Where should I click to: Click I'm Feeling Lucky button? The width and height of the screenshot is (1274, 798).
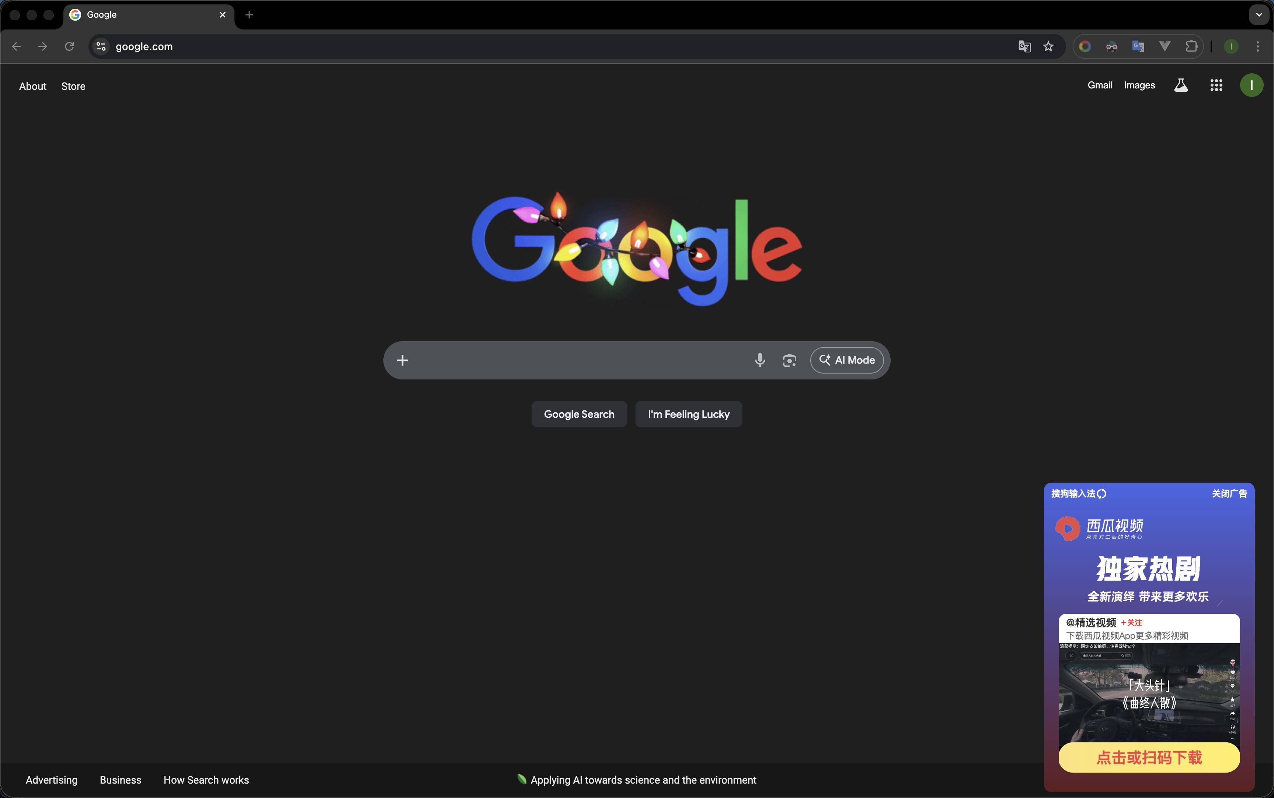pos(689,414)
